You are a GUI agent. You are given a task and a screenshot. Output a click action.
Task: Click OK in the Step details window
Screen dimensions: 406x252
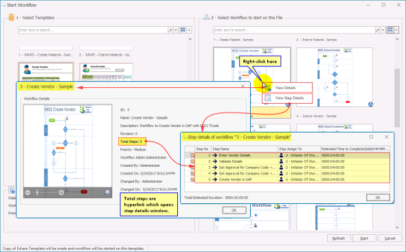378,197
